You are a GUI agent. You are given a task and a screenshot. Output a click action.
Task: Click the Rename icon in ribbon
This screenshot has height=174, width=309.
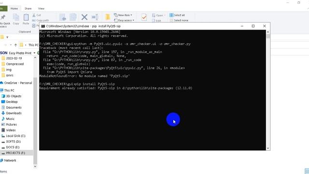95,17
